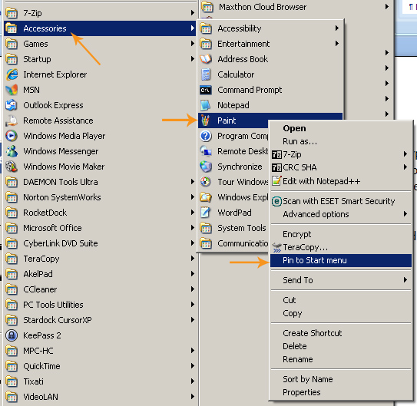Click the CRC SHA icon in context menu

click(x=276, y=167)
